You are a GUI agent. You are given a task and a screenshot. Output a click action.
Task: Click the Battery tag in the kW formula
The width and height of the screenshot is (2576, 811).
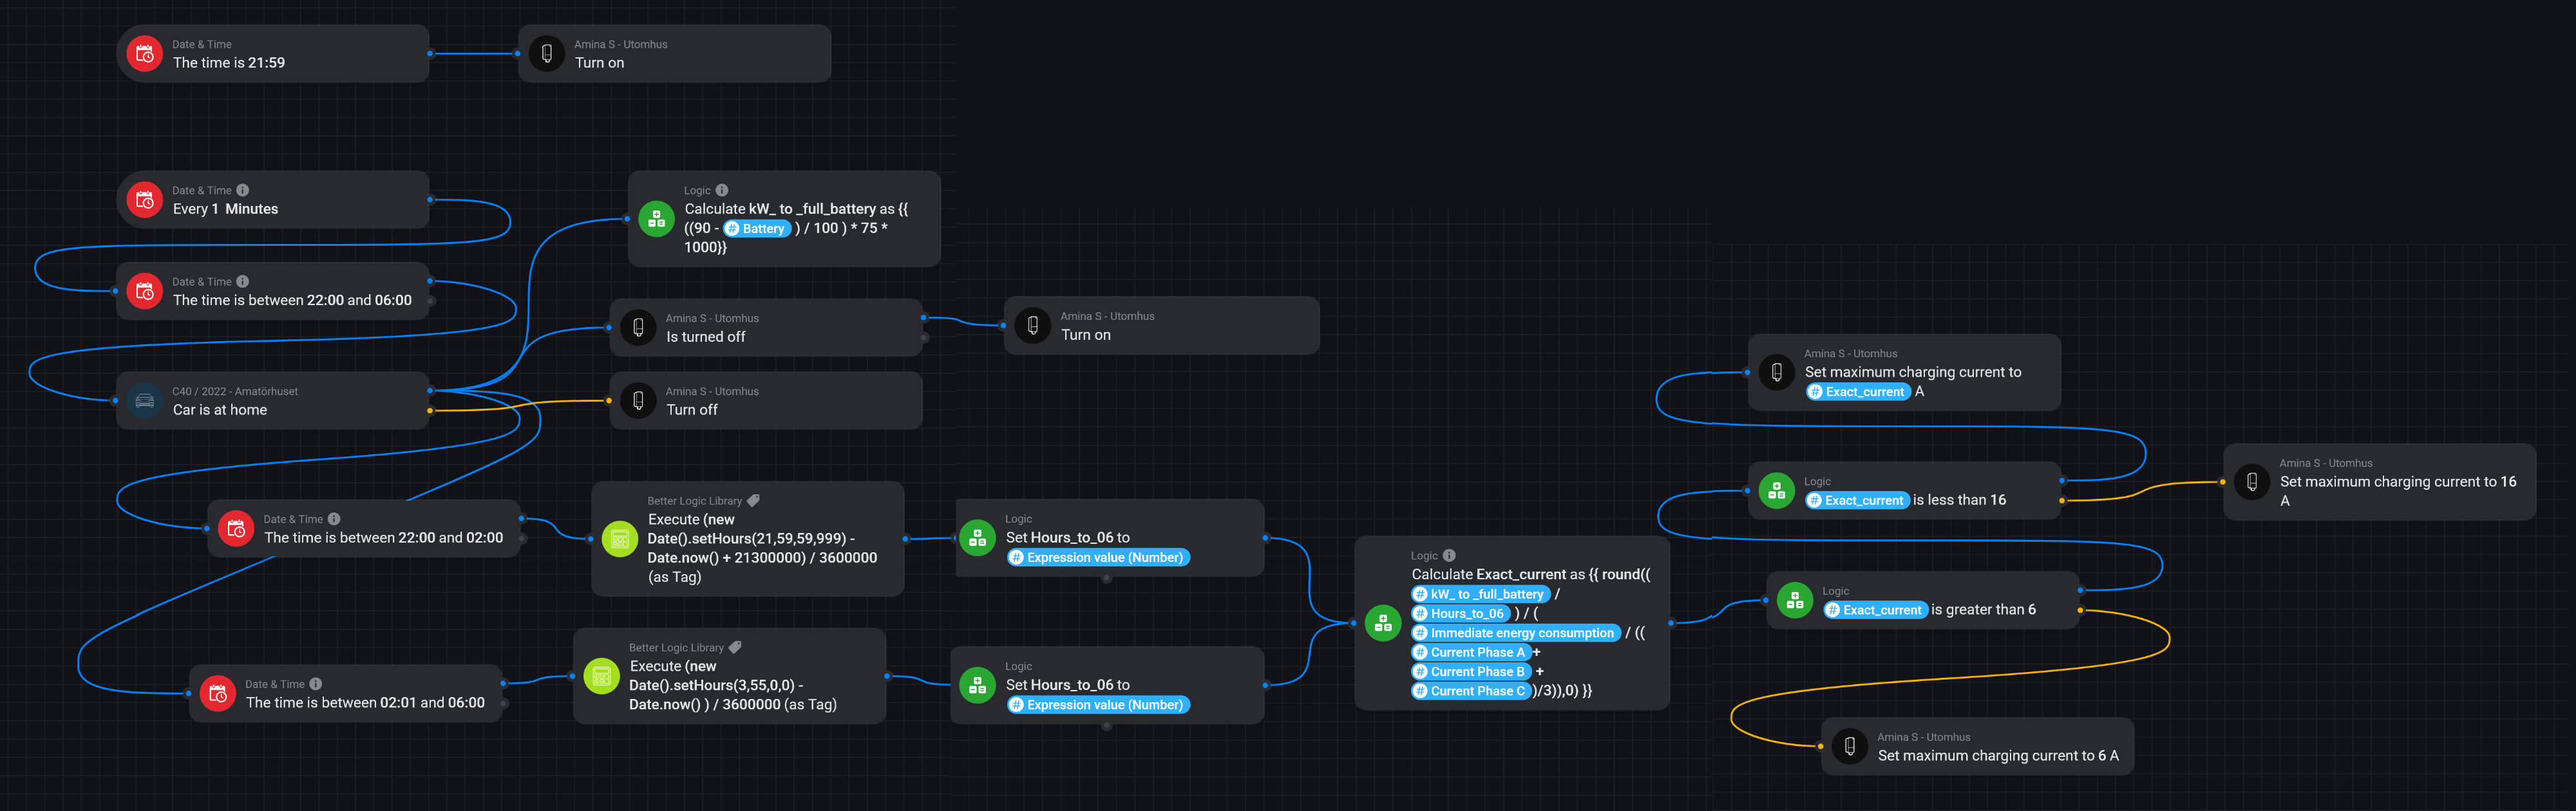click(x=757, y=229)
